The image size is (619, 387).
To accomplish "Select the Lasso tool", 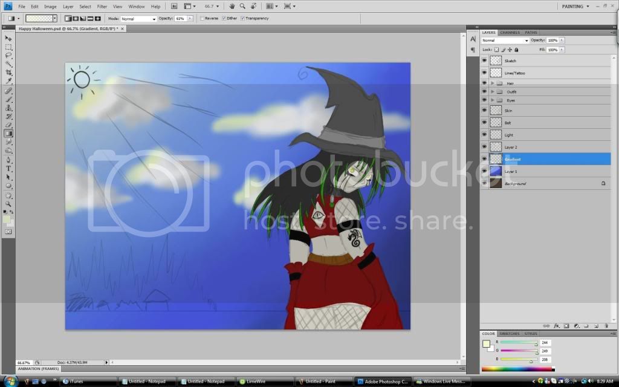I will coord(9,55).
